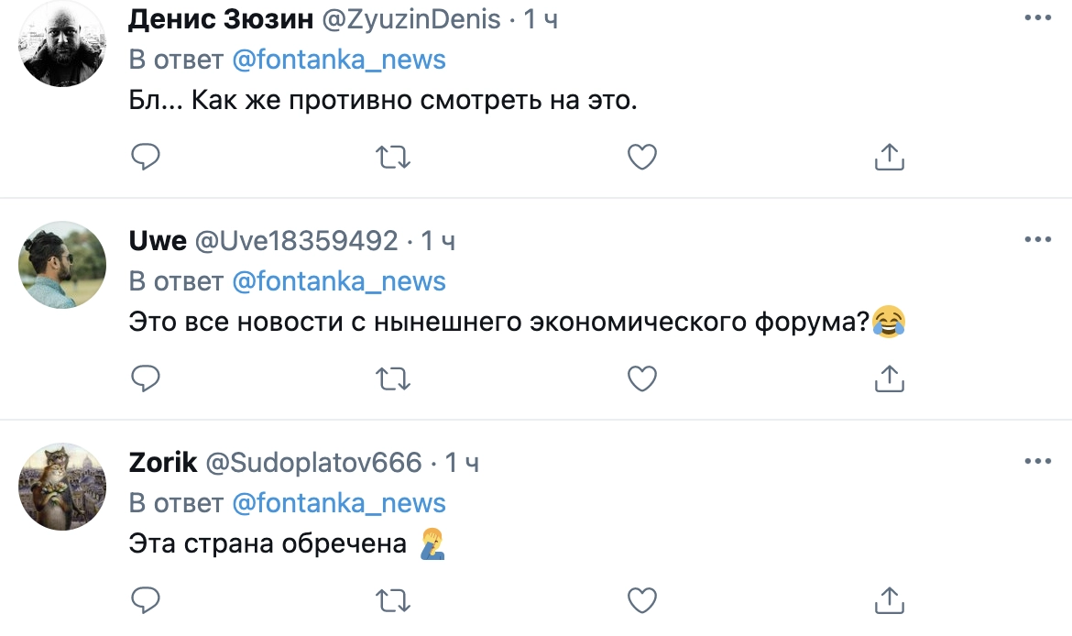Open @fontanka_news link in Zorik's reply
Viewport: 1072px width, 636px height.
pos(339,502)
